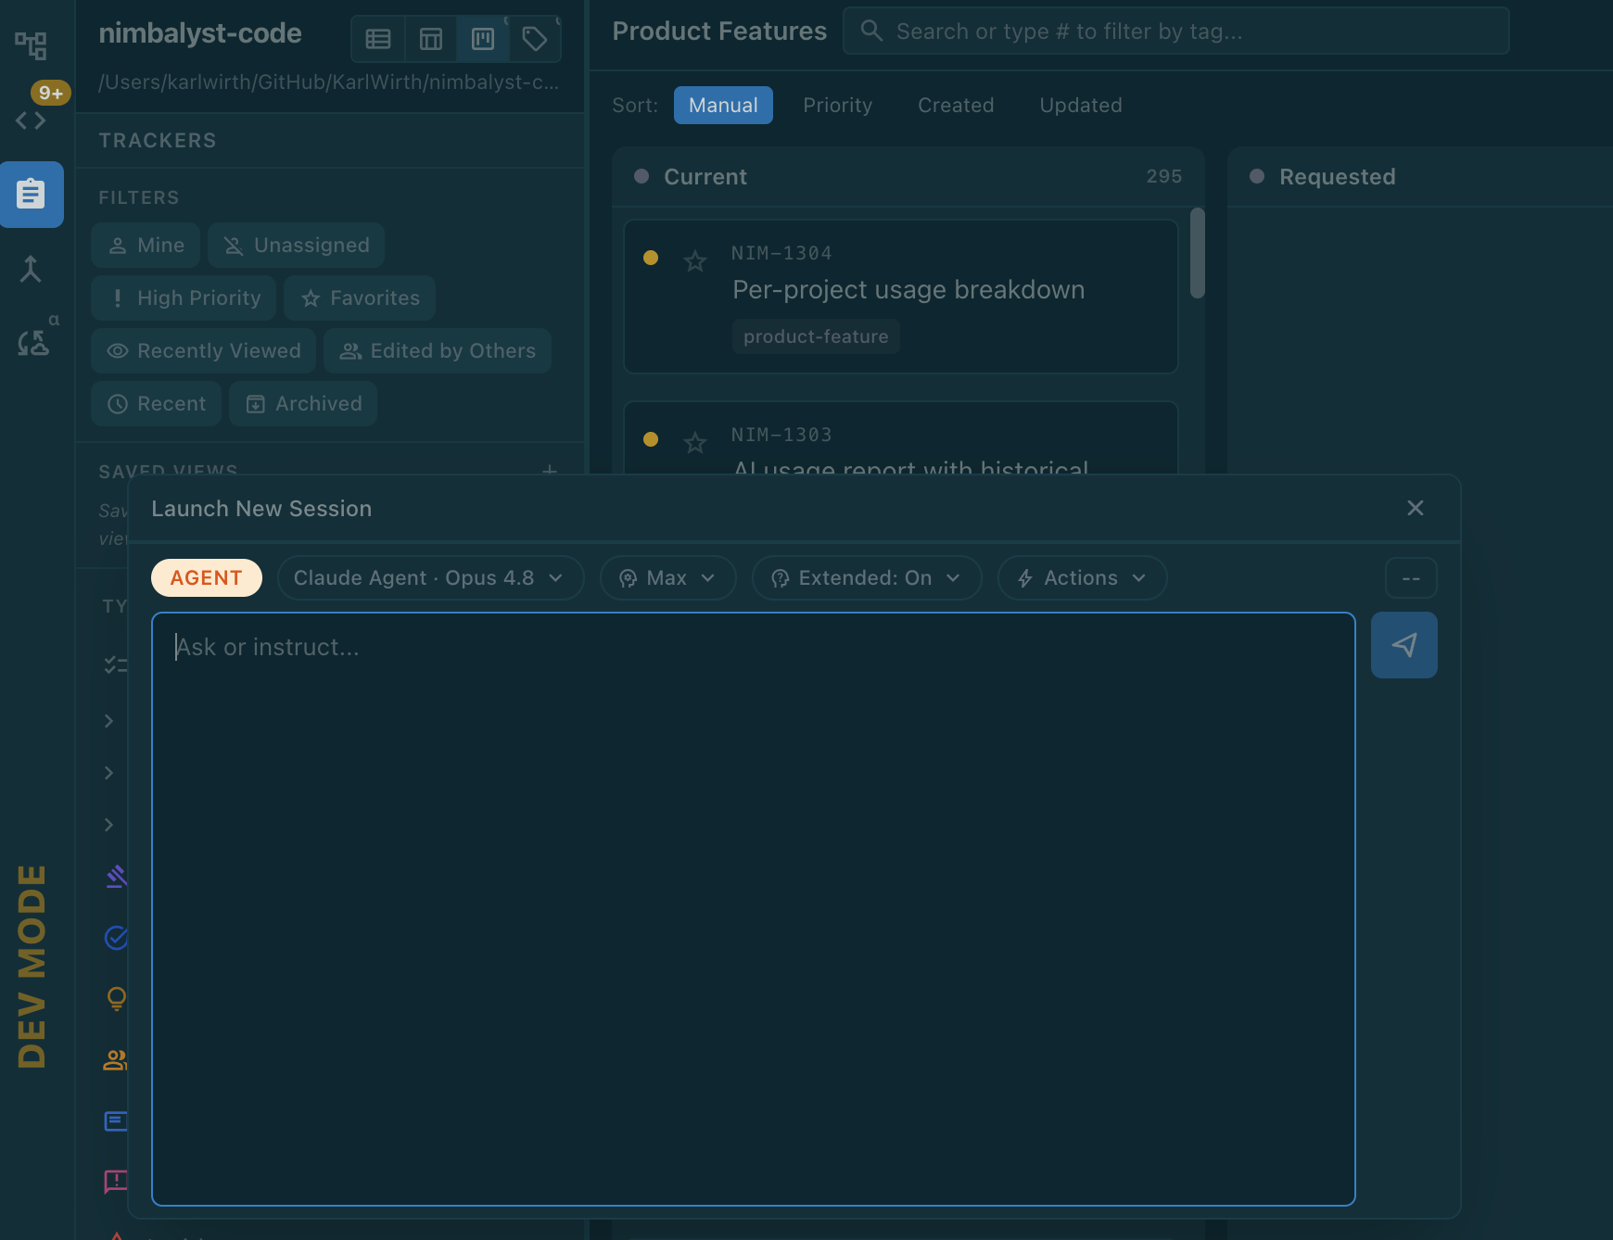
Task: Open the code view icon with 9+ badge
Action: pos(31,120)
